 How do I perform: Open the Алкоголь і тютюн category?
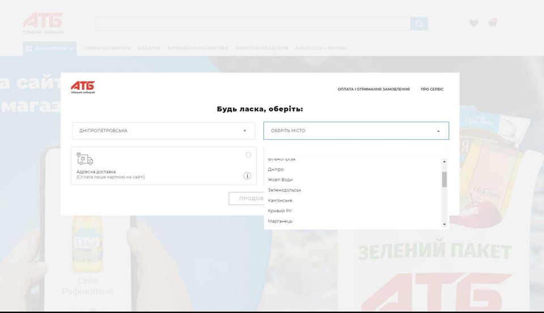321,48
